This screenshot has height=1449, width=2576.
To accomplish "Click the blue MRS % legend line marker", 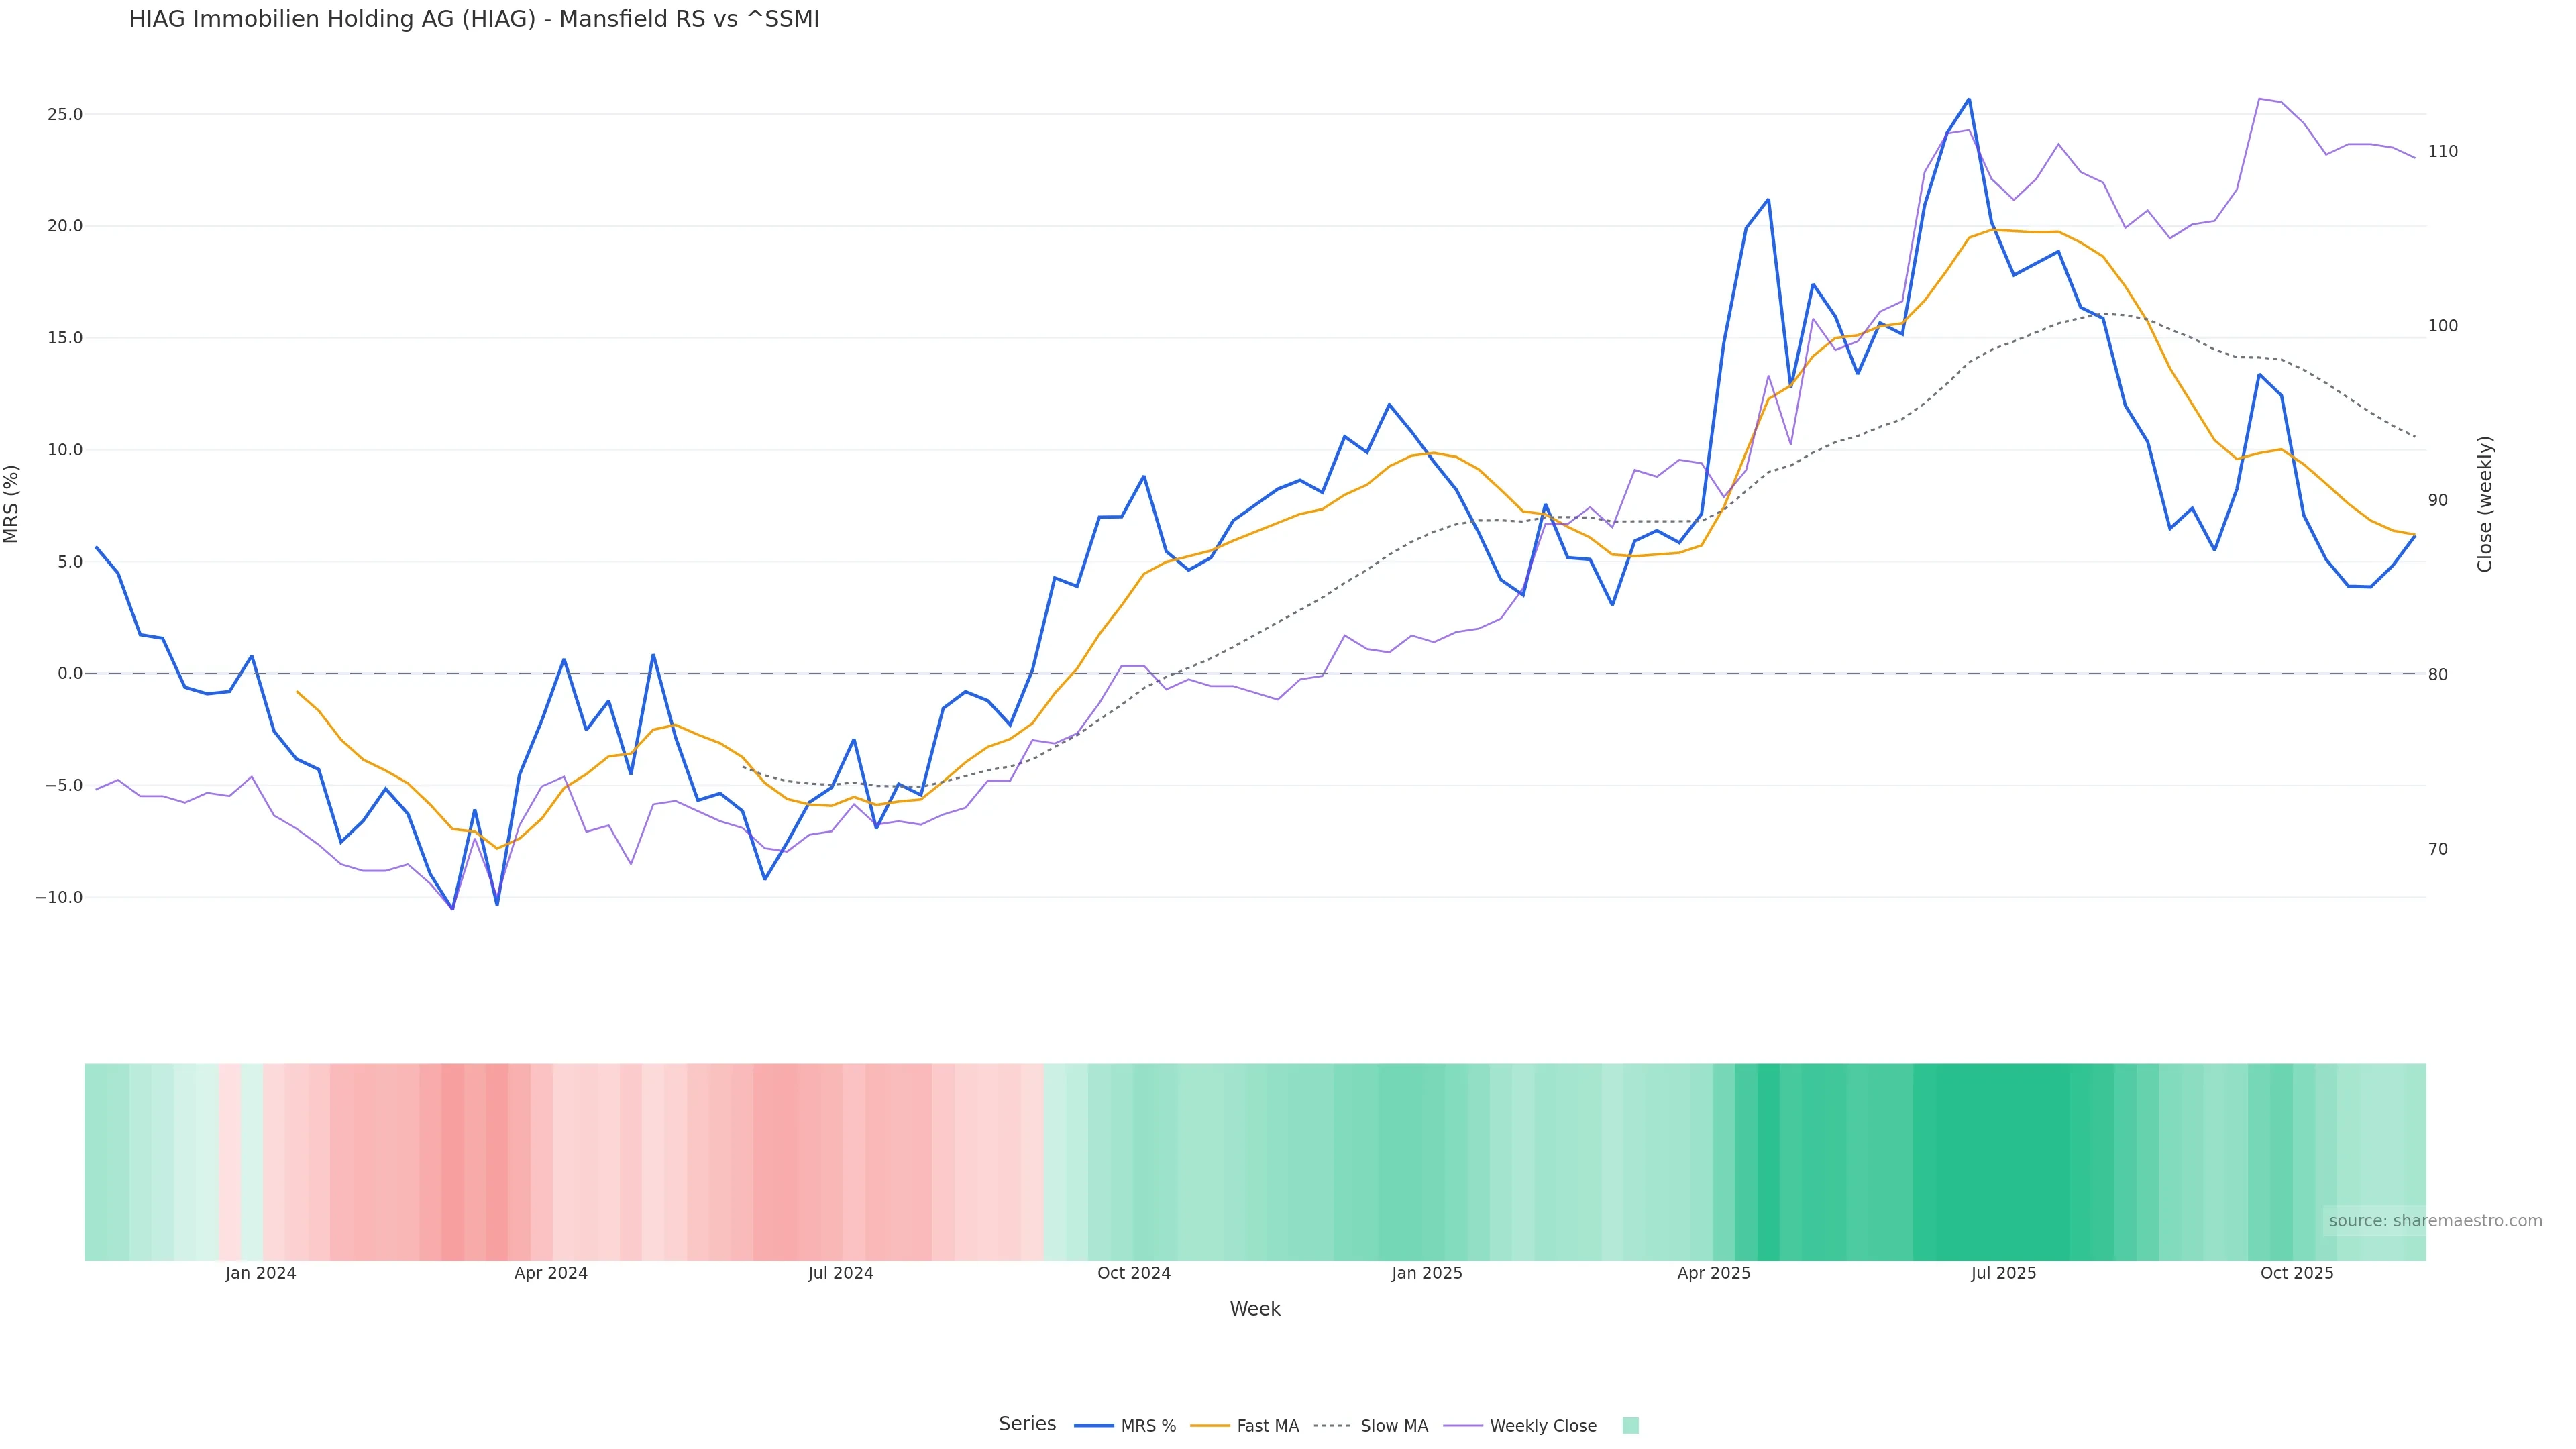I will (x=1093, y=1426).
